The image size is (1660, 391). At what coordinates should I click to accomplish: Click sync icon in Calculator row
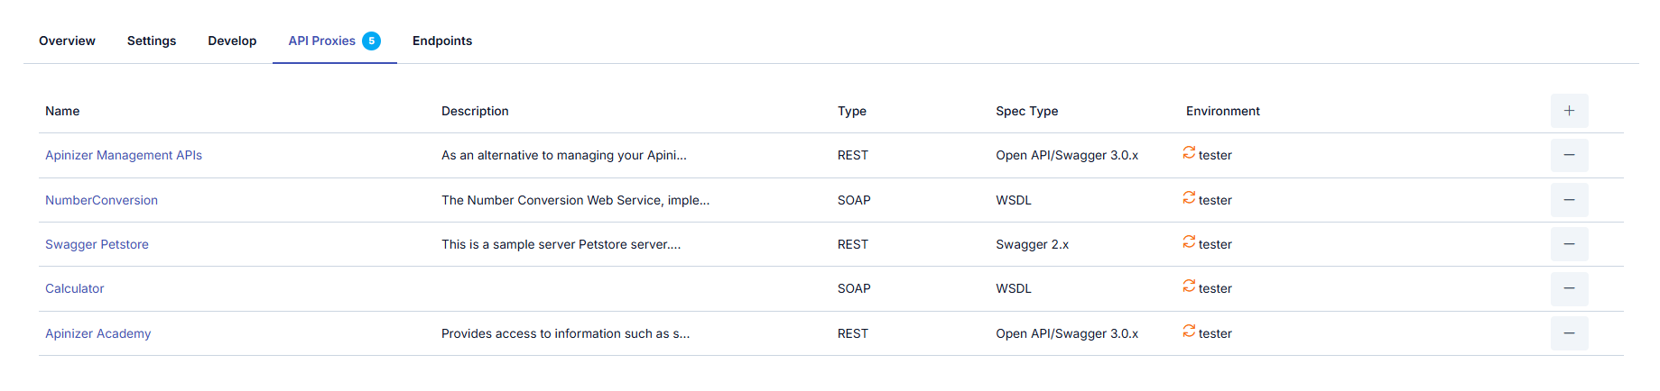pyautogui.click(x=1189, y=286)
